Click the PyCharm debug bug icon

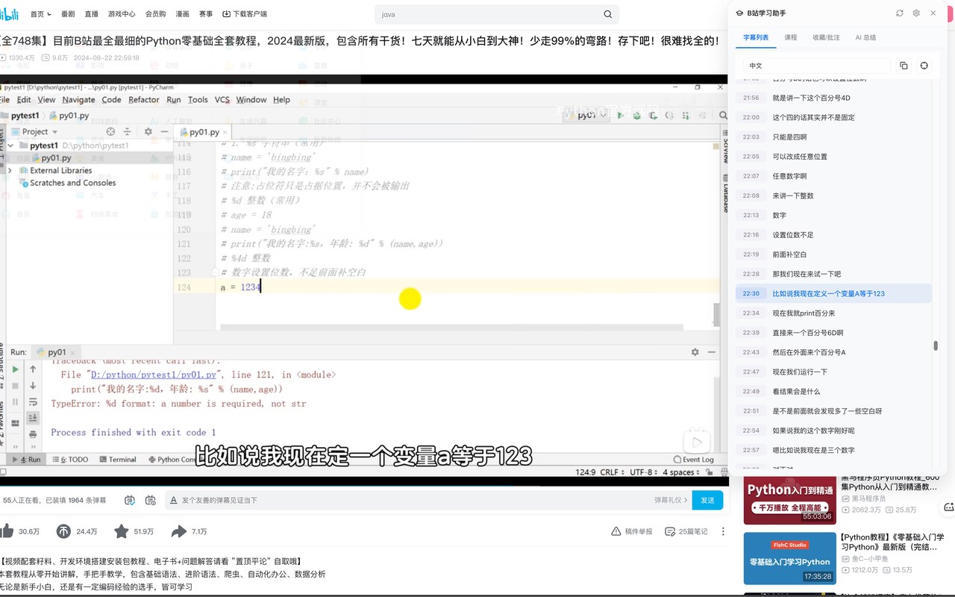[636, 116]
